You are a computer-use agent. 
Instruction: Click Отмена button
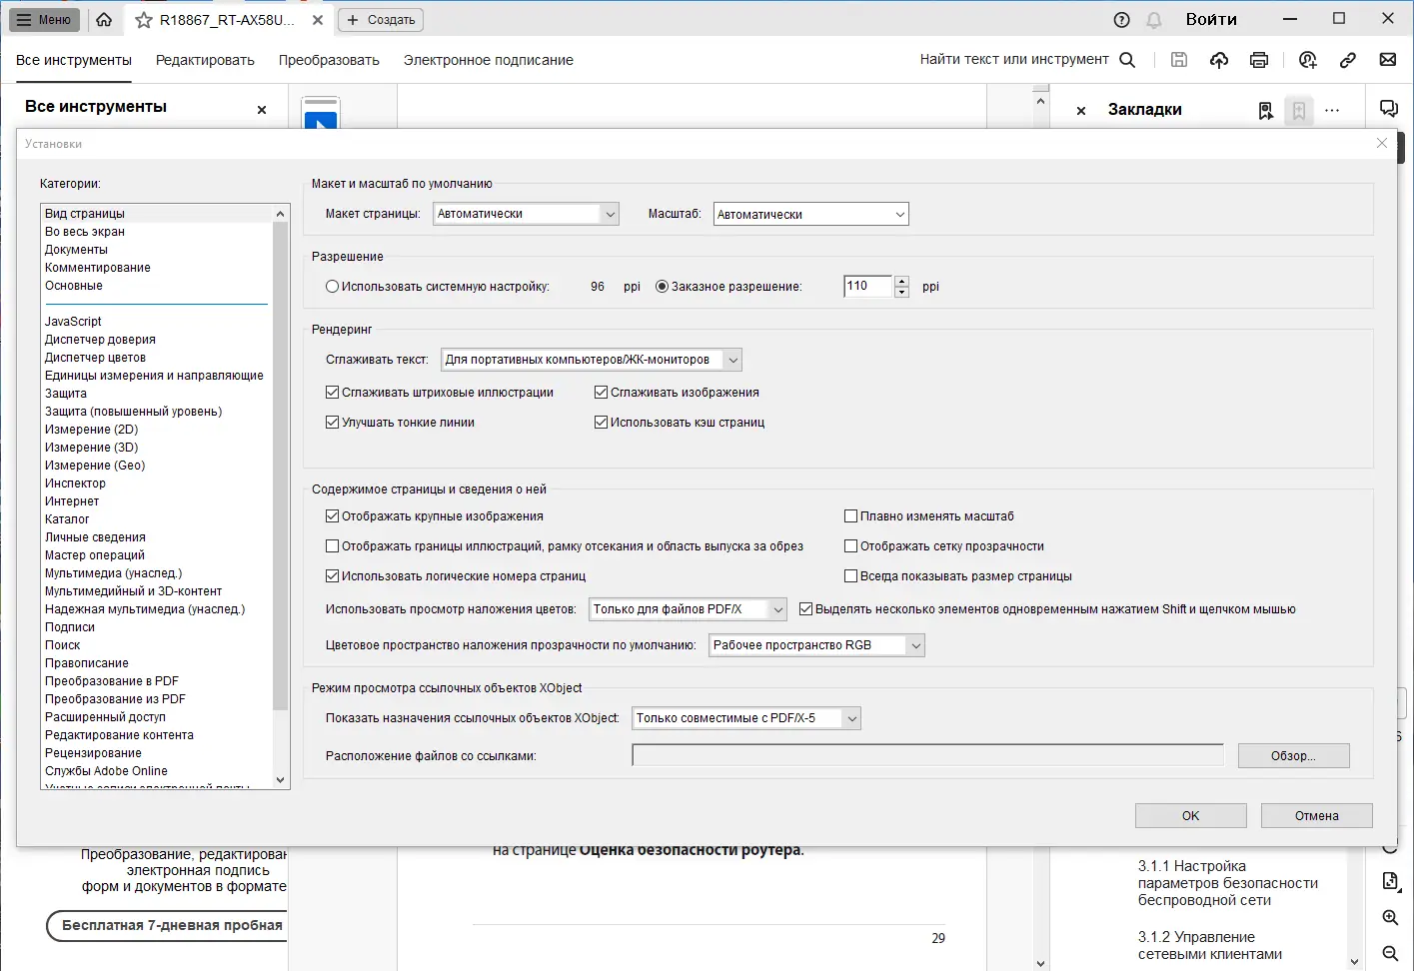[1316, 816]
